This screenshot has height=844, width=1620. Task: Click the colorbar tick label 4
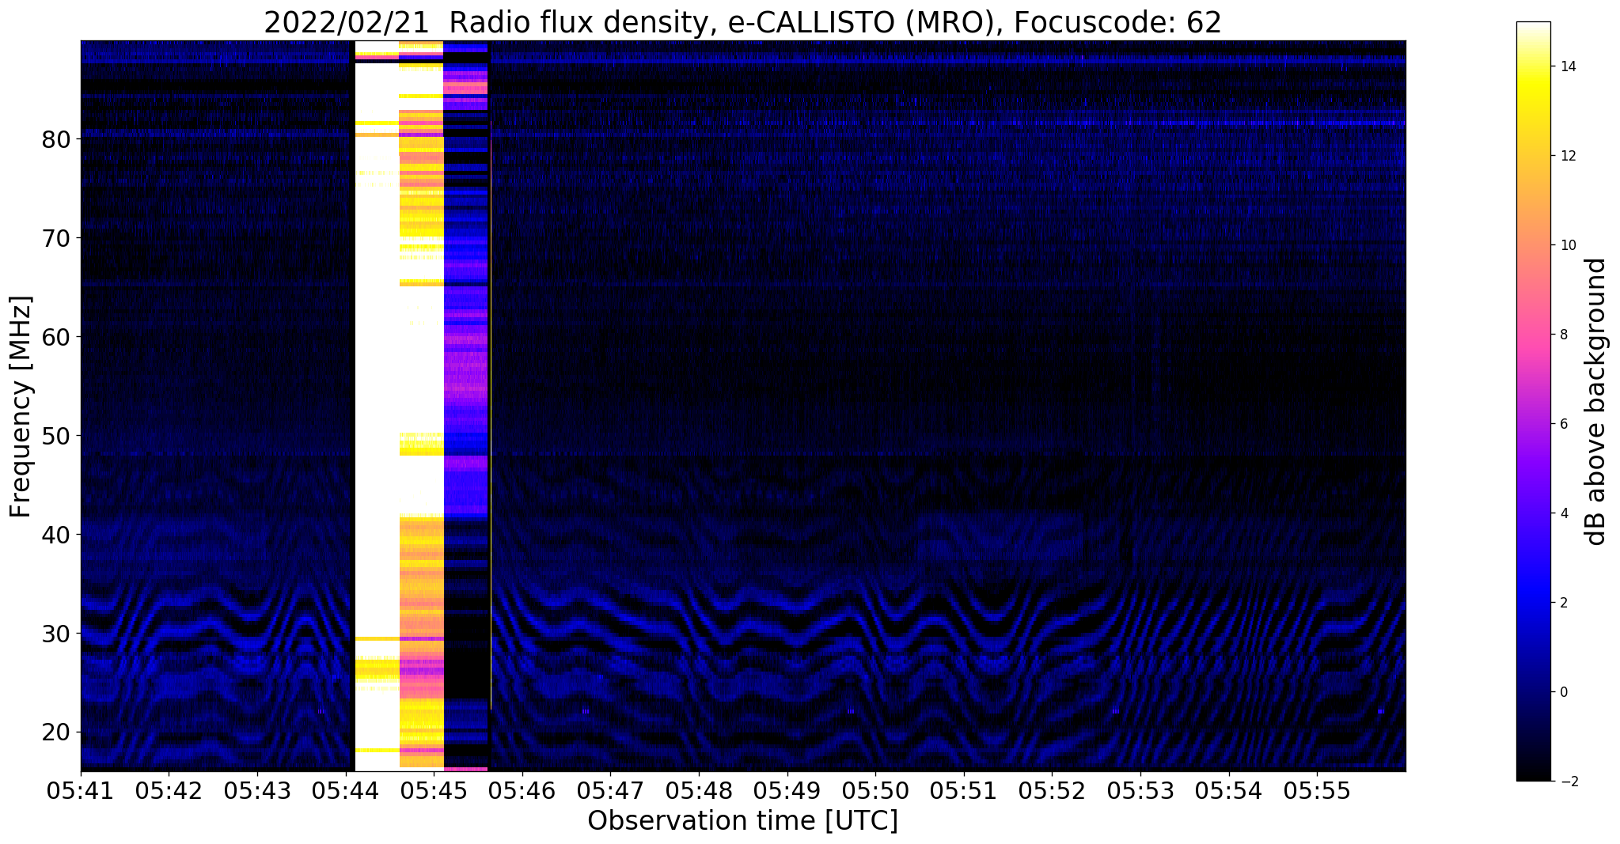1562,513
